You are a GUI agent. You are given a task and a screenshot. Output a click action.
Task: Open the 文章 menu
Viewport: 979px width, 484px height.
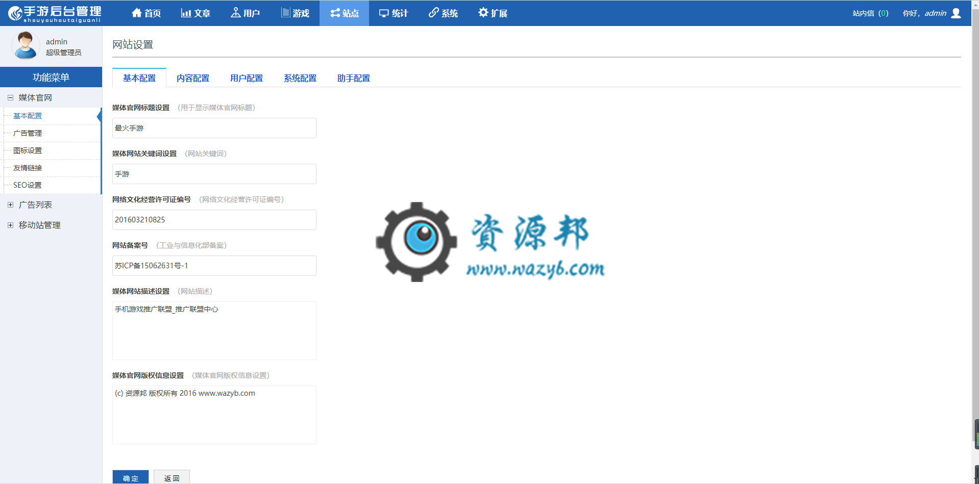point(195,13)
